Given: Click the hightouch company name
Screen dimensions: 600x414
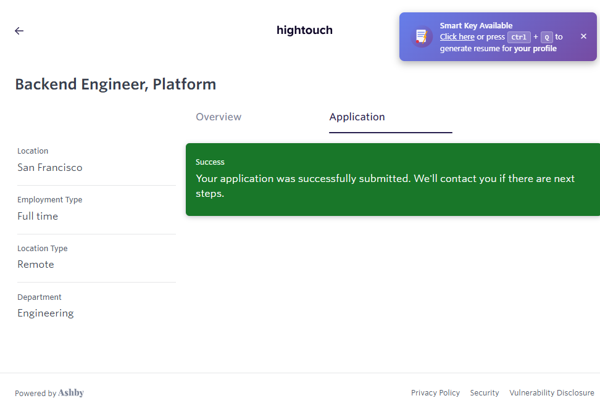Looking at the screenshot, I should 304,30.
